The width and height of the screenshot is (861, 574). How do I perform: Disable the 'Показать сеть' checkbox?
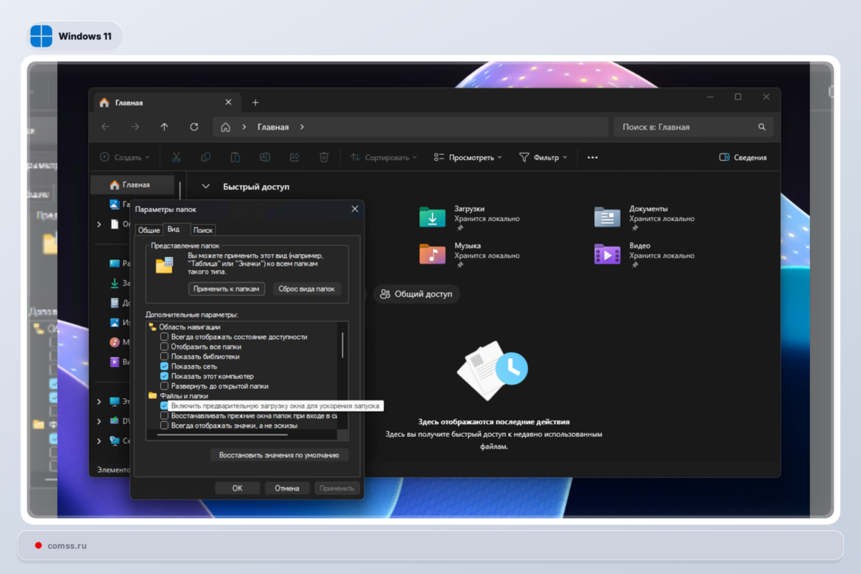click(x=164, y=366)
